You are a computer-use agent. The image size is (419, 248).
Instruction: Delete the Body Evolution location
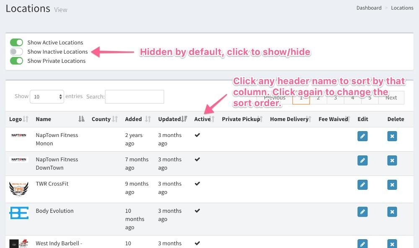point(392,212)
